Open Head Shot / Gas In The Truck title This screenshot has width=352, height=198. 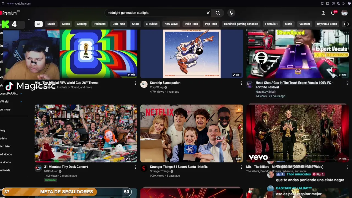(294, 85)
